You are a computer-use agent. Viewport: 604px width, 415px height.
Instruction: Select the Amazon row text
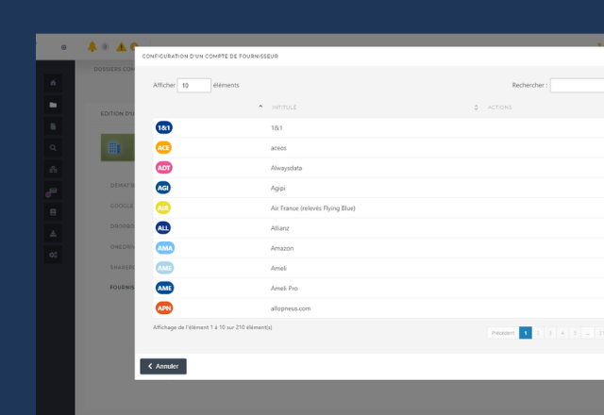(282, 248)
